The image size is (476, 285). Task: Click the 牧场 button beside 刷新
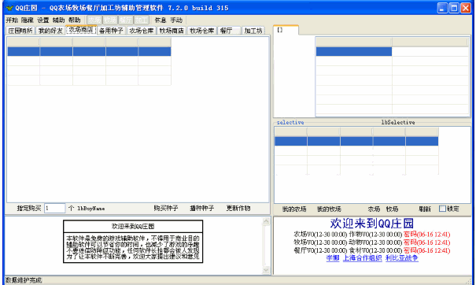click(x=393, y=209)
